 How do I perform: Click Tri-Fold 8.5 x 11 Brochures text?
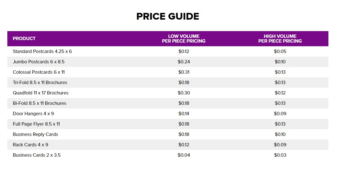pos(40,83)
